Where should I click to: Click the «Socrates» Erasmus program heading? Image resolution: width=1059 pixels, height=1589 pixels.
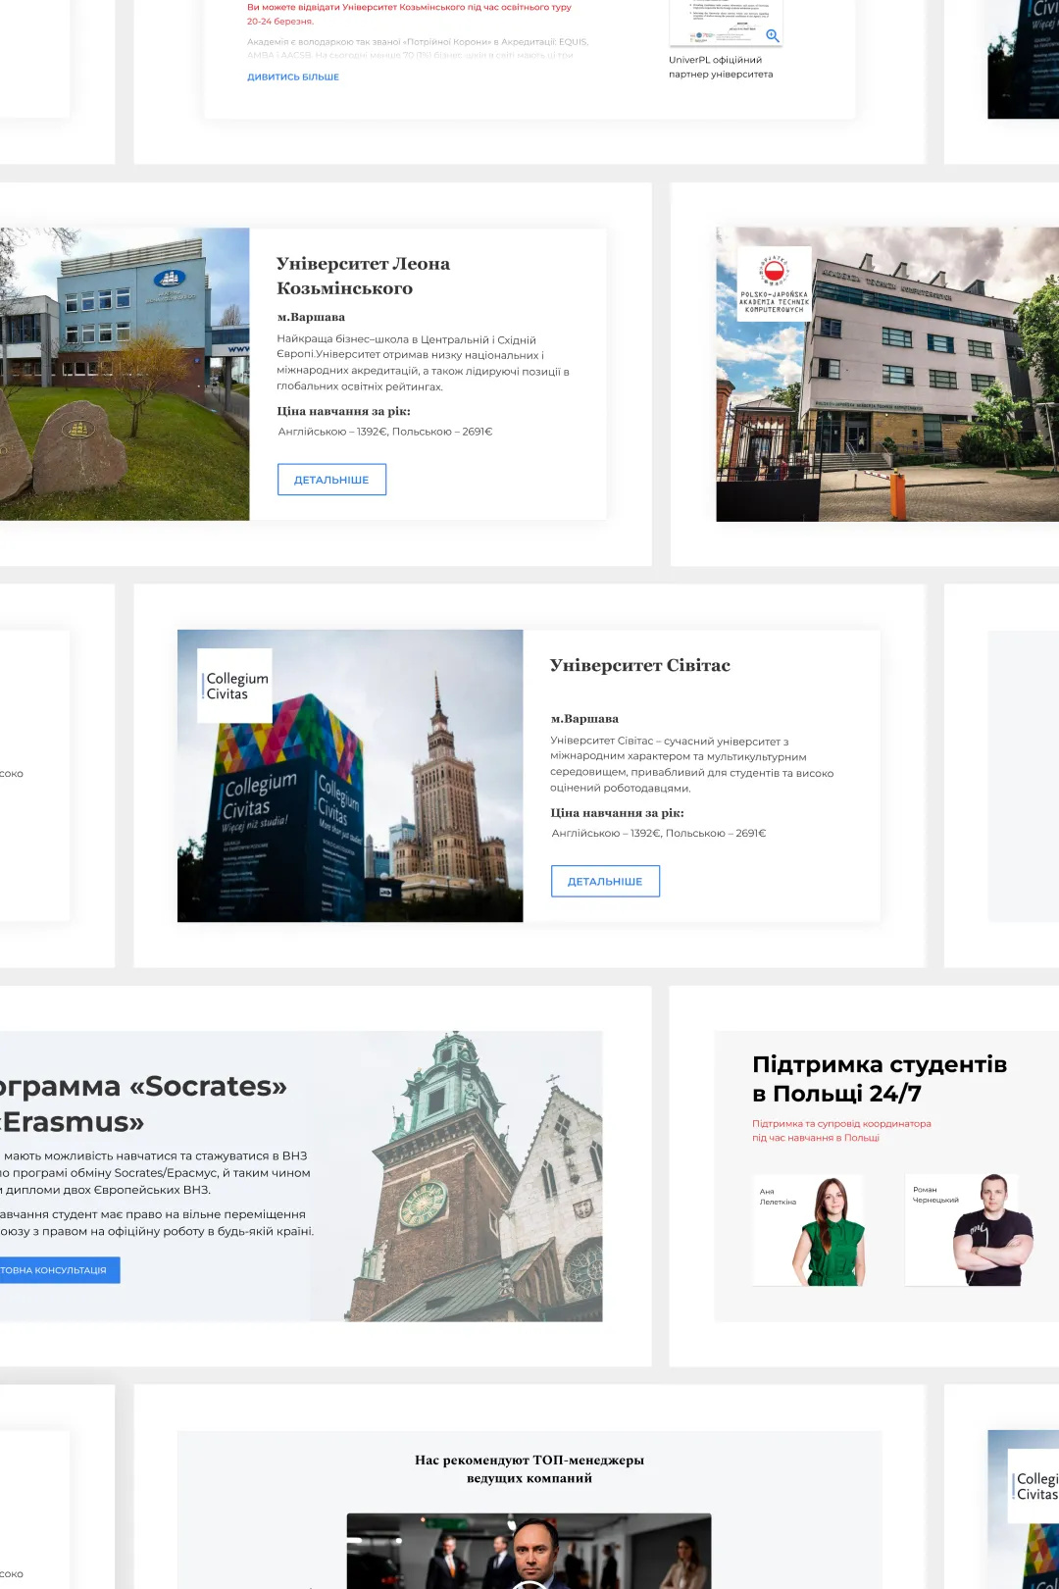143,1103
